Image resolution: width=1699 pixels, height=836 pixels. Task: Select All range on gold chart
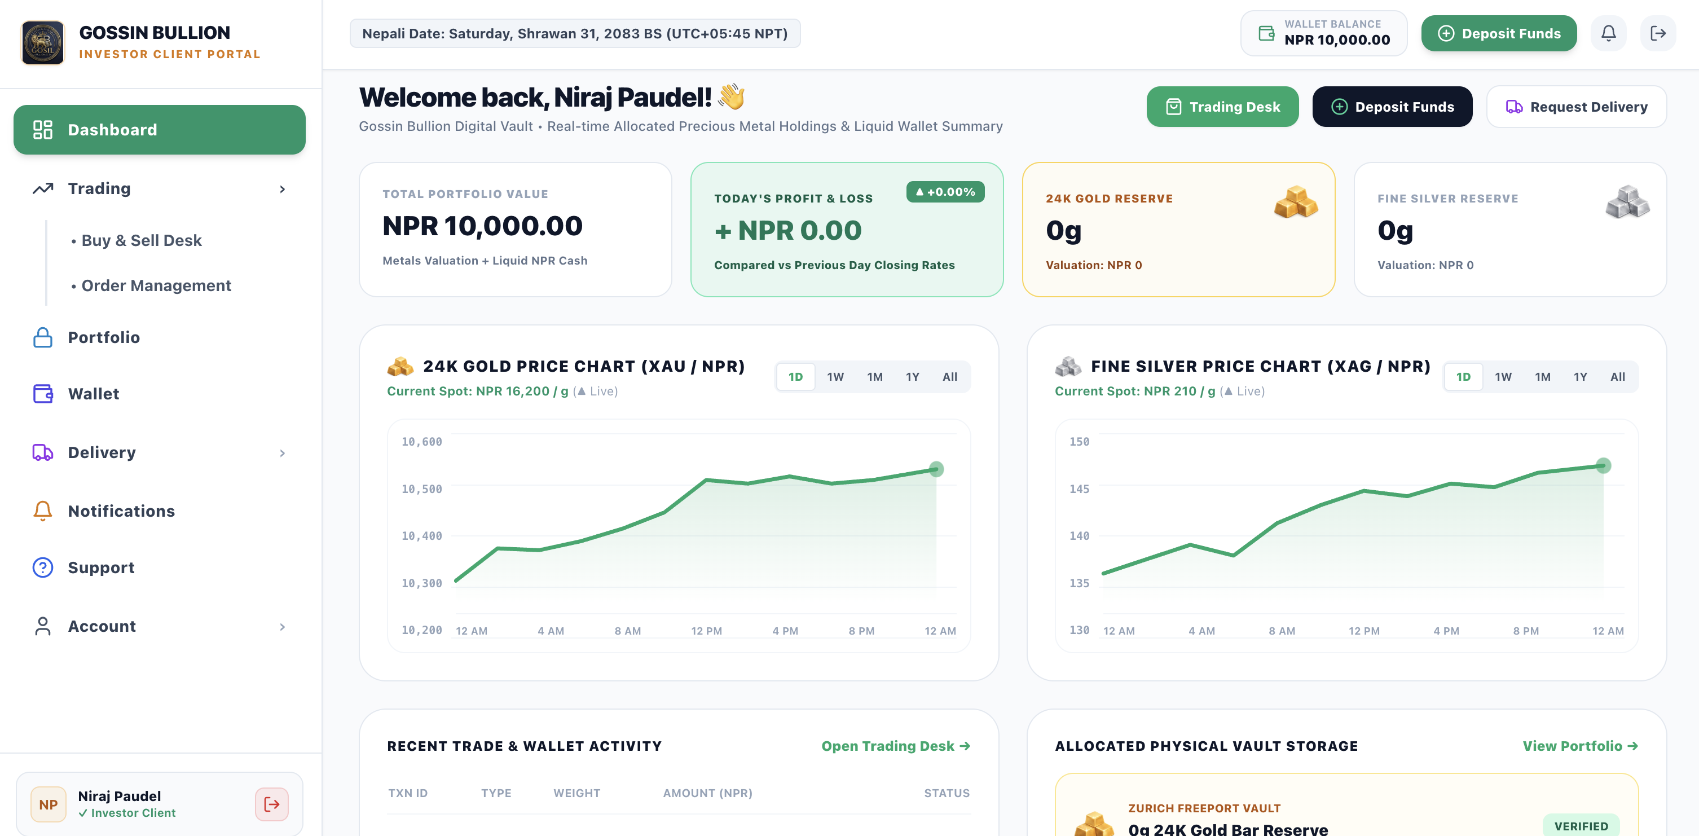click(950, 377)
